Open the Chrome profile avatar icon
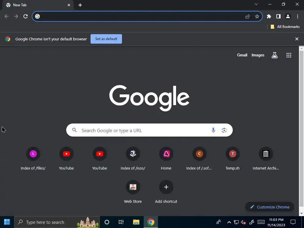The height and width of the screenshot is (228, 304). pos(288,17)
